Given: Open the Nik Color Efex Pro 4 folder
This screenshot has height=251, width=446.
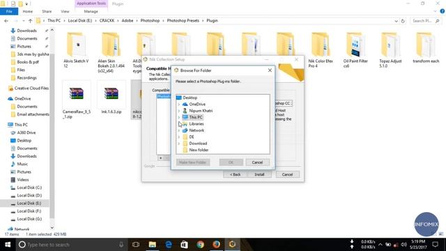Looking at the screenshot, I should click(321, 50).
